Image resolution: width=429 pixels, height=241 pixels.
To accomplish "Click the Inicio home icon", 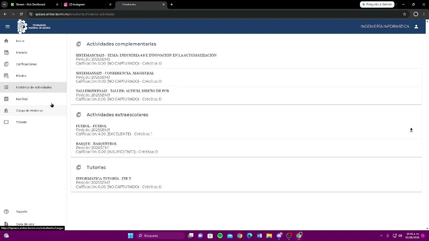I will click(x=6, y=41).
